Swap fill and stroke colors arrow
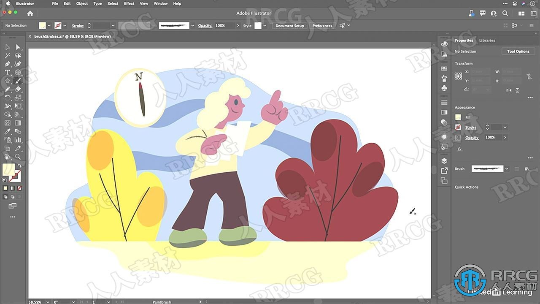Screen dimensions: 540x304 19,166
